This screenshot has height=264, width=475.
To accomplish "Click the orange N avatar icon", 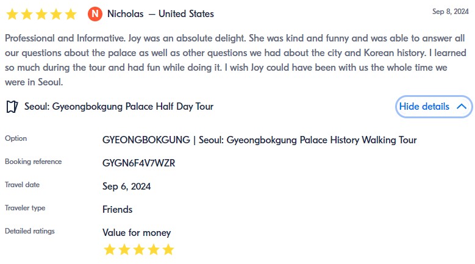I will pos(95,13).
